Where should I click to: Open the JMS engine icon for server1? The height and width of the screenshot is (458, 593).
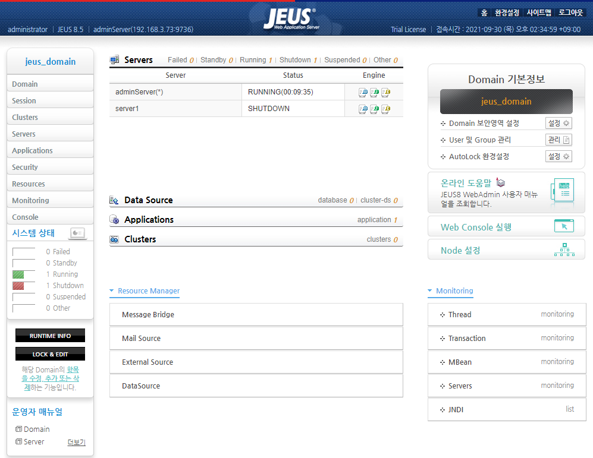pyautogui.click(x=374, y=109)
